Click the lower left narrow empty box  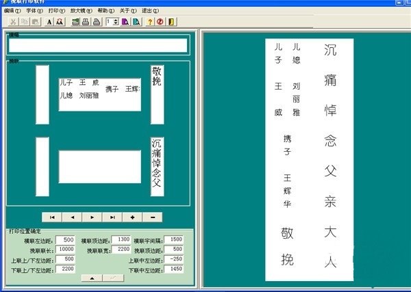[x=42, y=167]
